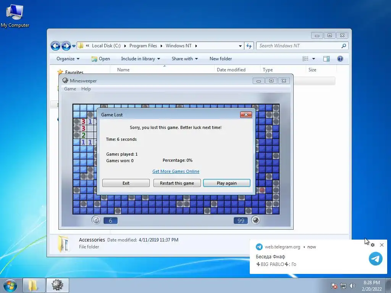Open Minesweeper Help menu
Image resolution: width=391 pixels, height=293 pixels.
[86, 89]
